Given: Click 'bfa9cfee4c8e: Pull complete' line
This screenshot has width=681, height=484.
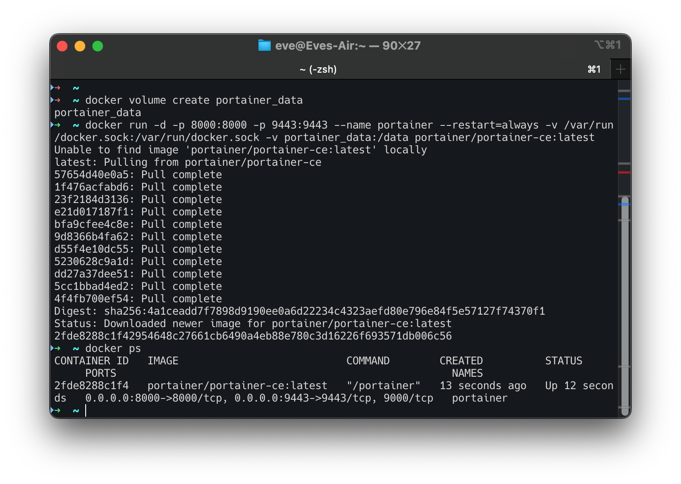Looking at the screenshot, I should [x=138, y=224].
